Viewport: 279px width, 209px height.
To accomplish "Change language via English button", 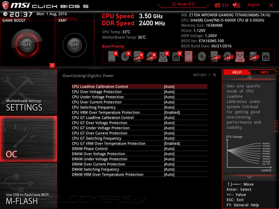I will click(253, 5).
